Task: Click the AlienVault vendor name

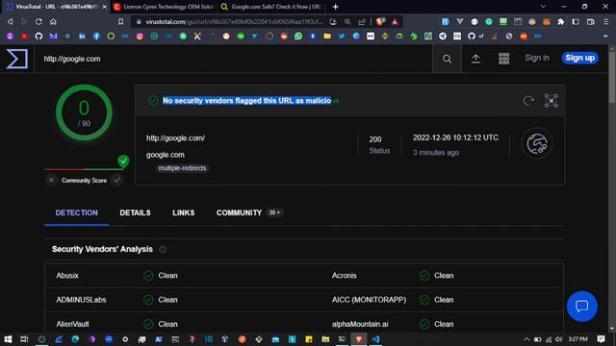Action: 72,324
